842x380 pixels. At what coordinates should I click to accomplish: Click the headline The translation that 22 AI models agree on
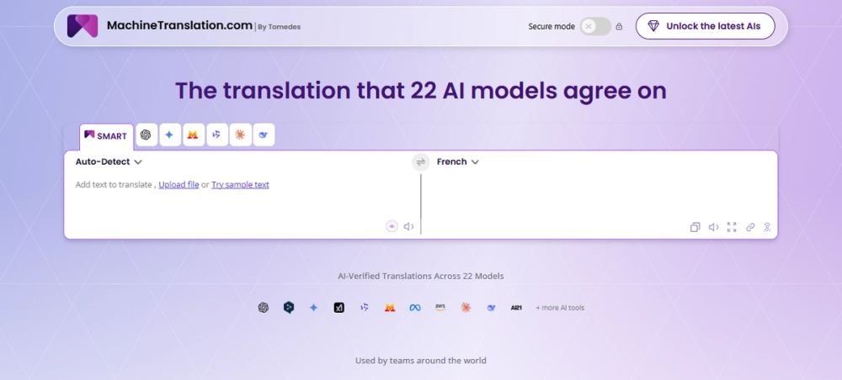420,91
